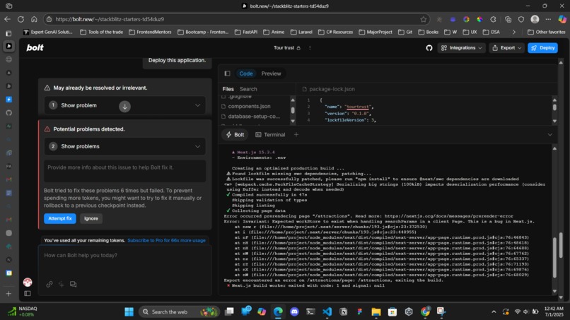Open Tools of the trade bookmark folder

[101, 32]
